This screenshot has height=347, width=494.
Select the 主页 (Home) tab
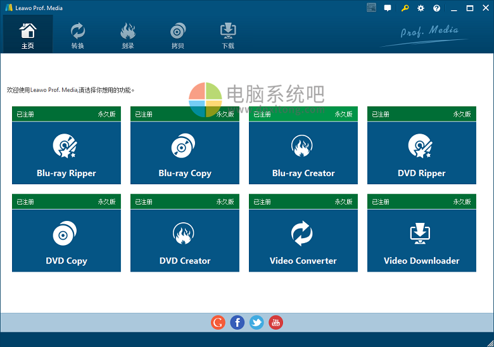pos(28,35)
